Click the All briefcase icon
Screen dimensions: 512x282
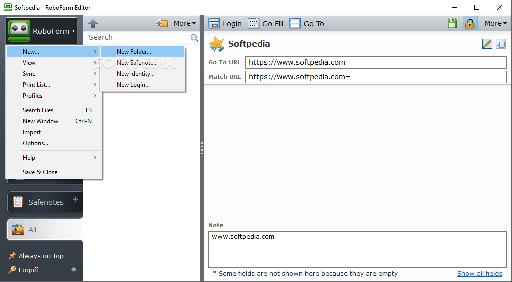[x=18, y=229]
